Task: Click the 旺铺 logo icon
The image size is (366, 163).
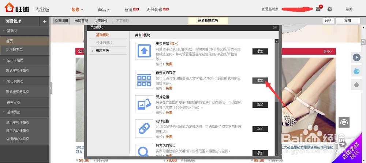Action: point(10,8)
